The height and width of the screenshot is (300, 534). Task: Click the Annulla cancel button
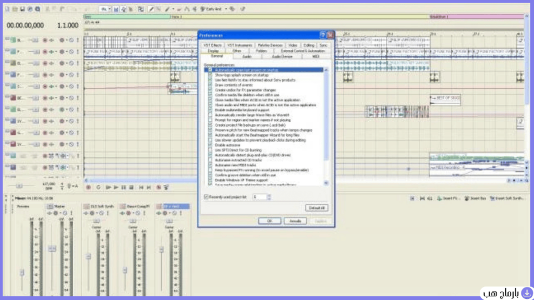(295, 221)
